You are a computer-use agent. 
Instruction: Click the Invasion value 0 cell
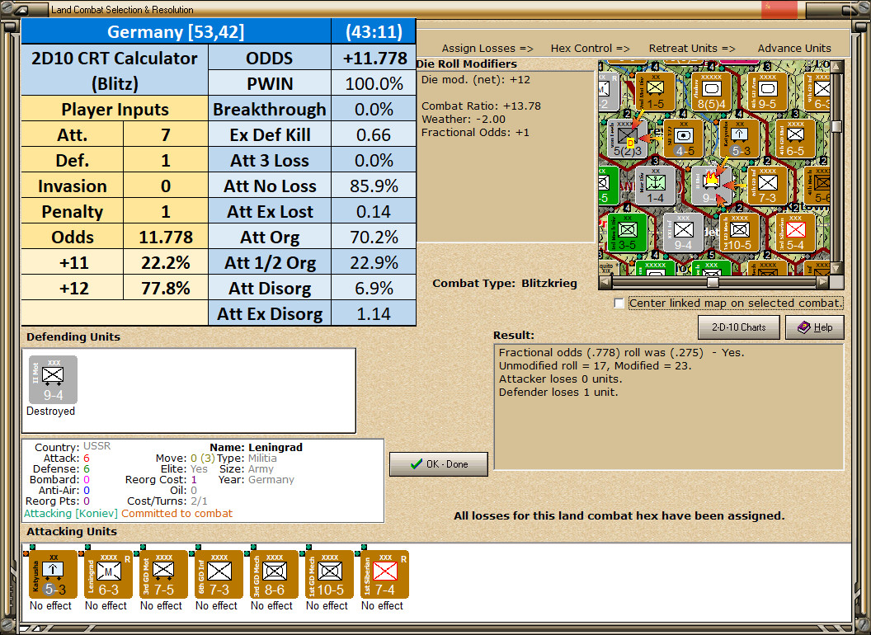pyautogui.click(x=166, y=186)
